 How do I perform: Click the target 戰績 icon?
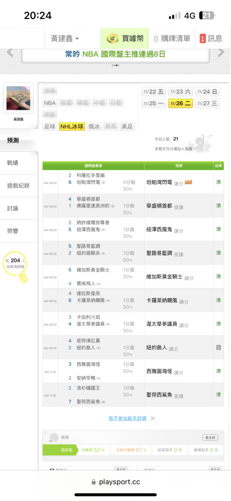(53, 437)
